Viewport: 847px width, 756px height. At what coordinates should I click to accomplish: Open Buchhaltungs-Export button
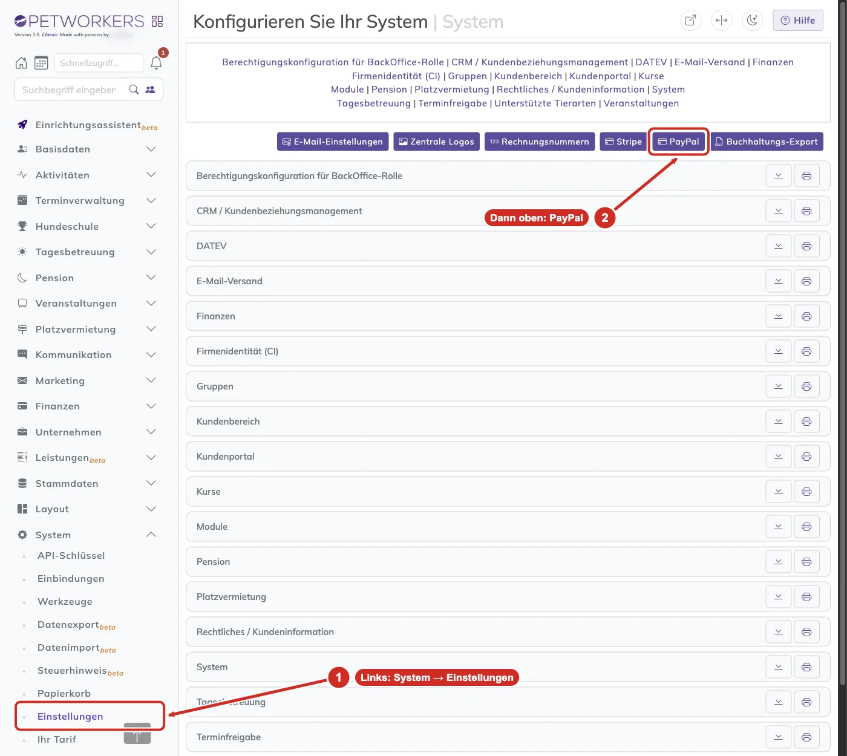pyautogui.click(x=767, y=142)
